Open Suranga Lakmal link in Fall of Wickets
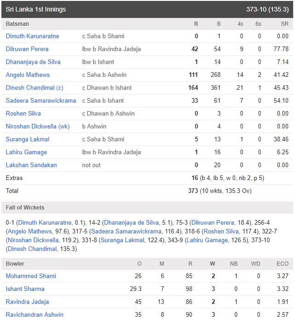Image resolution: width=295 pixels, height=320 pixels. tap(122, 240)
